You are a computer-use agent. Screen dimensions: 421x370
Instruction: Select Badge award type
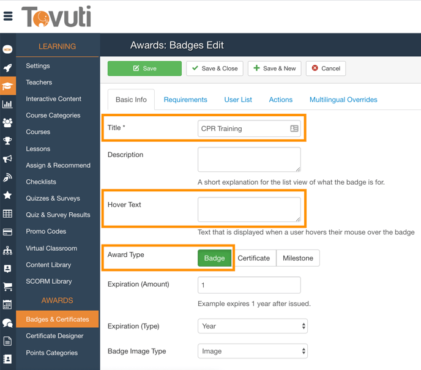point(214,258)
